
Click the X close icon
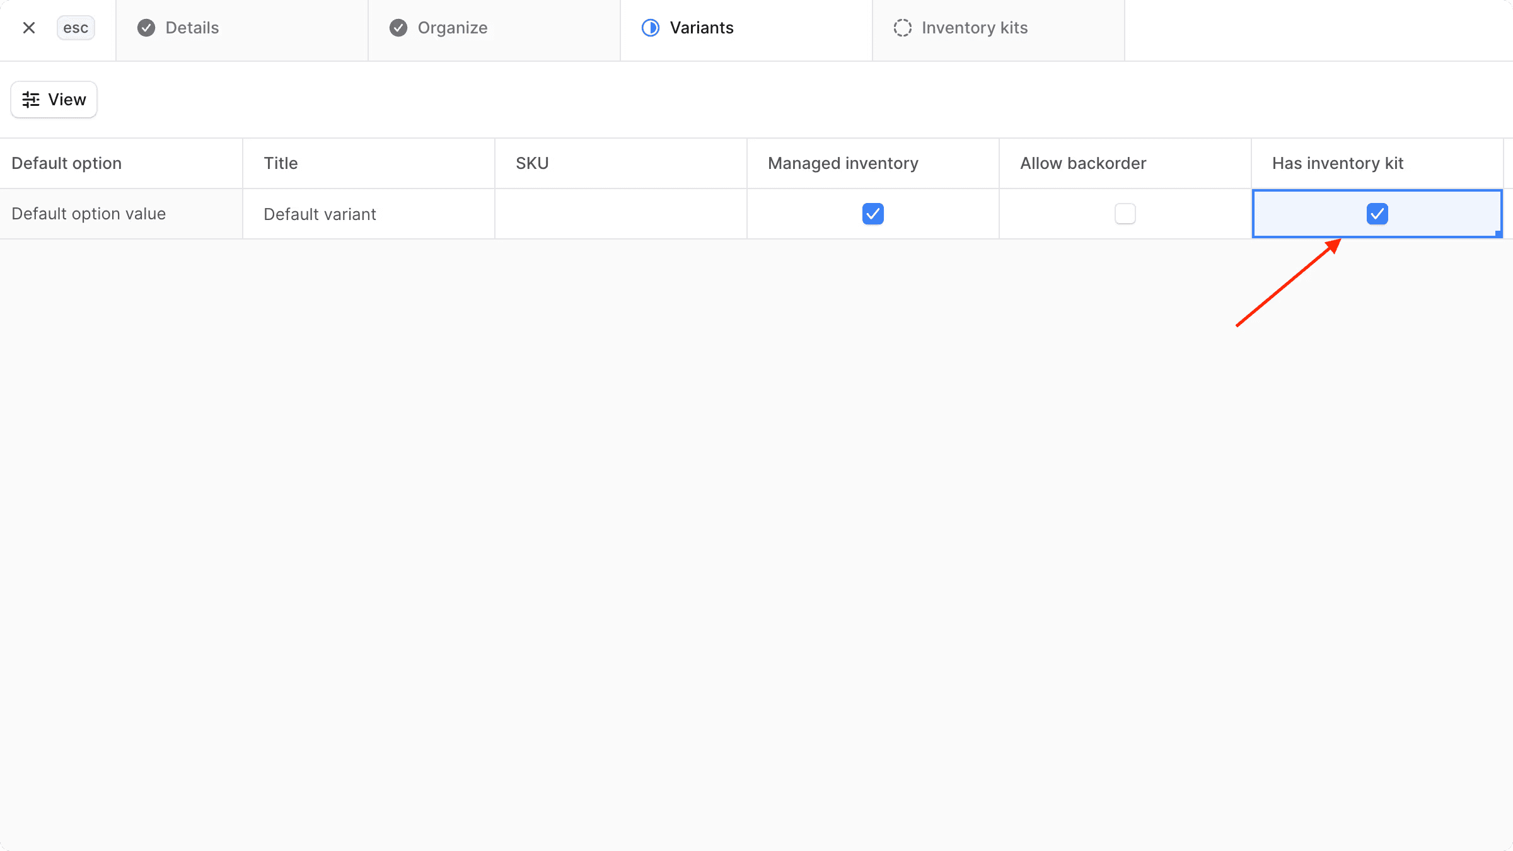click(x=28, y=28)
